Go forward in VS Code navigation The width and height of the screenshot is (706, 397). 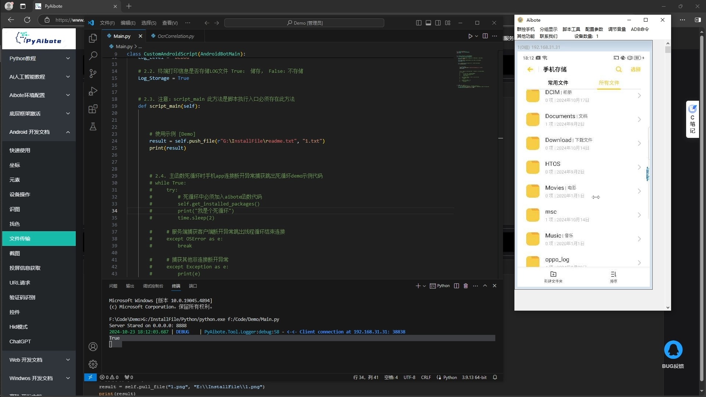click(217, 23)
